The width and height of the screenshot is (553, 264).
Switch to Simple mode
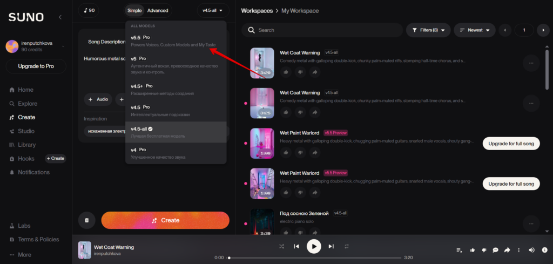134,11
